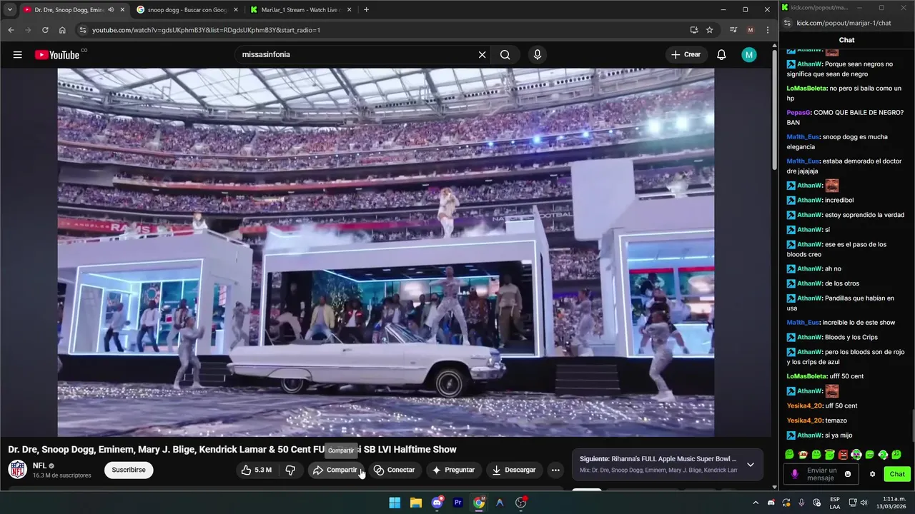This screenshot has height=514, width=915.
Task: Switch to the MariJar_1 Stream Kick tab
Action: pos(300,10)
